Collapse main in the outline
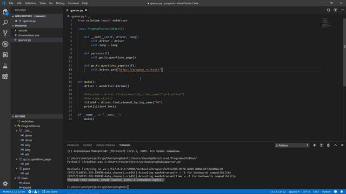Screen dimensions: 346x194 (15, 178)
